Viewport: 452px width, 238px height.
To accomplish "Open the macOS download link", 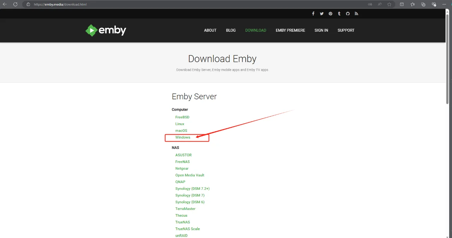I will 181,131.
